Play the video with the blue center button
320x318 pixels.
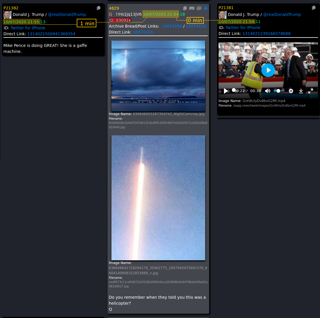point(268,70)
